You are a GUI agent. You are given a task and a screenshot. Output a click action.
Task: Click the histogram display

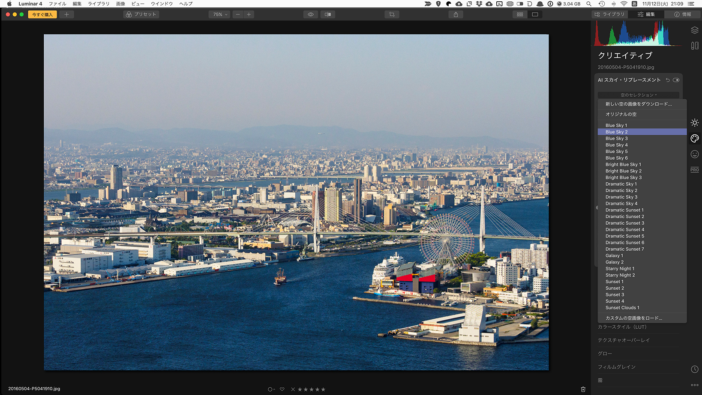click(638, 33)
